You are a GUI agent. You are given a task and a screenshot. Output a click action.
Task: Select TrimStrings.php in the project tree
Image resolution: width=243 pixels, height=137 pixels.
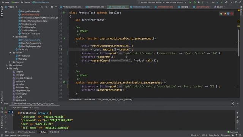(28, 24)
